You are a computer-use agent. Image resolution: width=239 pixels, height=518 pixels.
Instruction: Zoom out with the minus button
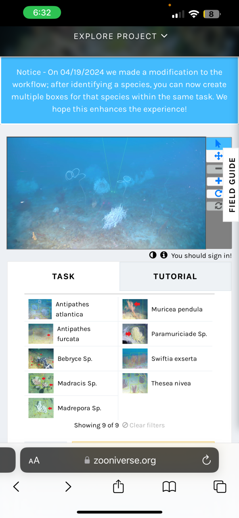tap(218, 169)
